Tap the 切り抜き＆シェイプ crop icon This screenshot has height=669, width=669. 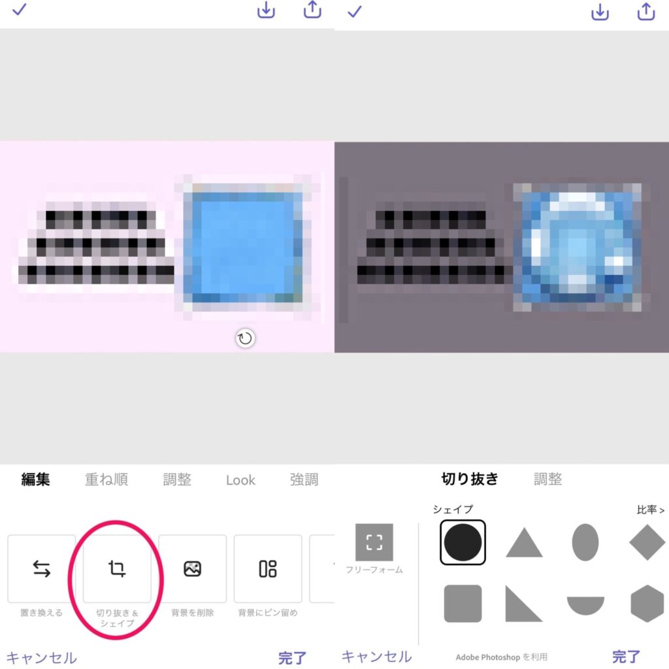coord(117,569)
